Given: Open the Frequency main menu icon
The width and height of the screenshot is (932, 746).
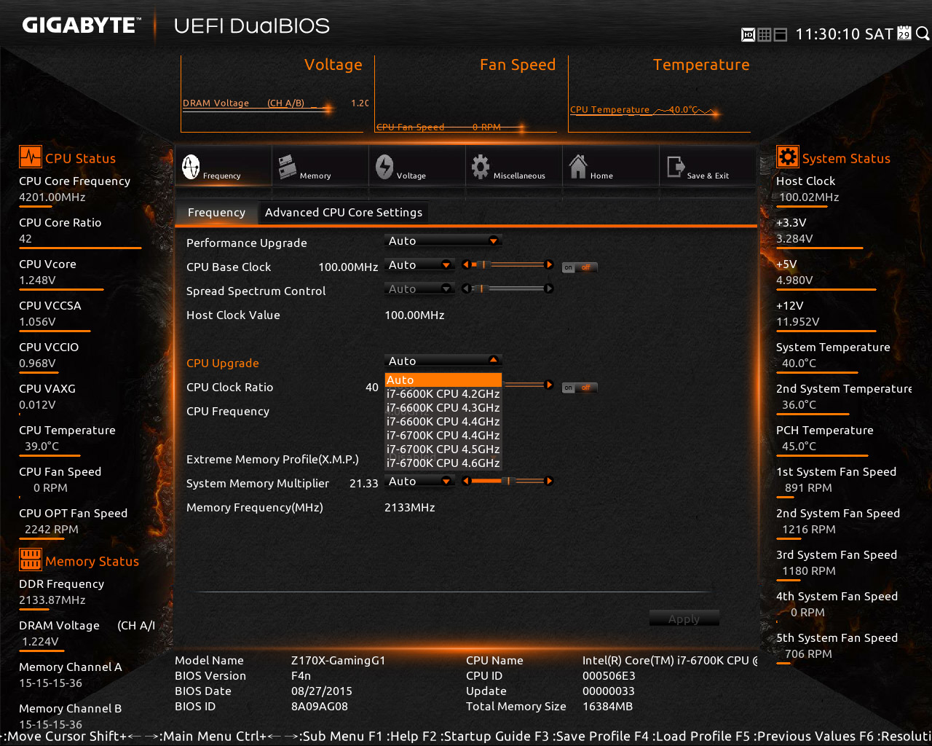Looking at the screenshot, I should click(x=191, y=167).
